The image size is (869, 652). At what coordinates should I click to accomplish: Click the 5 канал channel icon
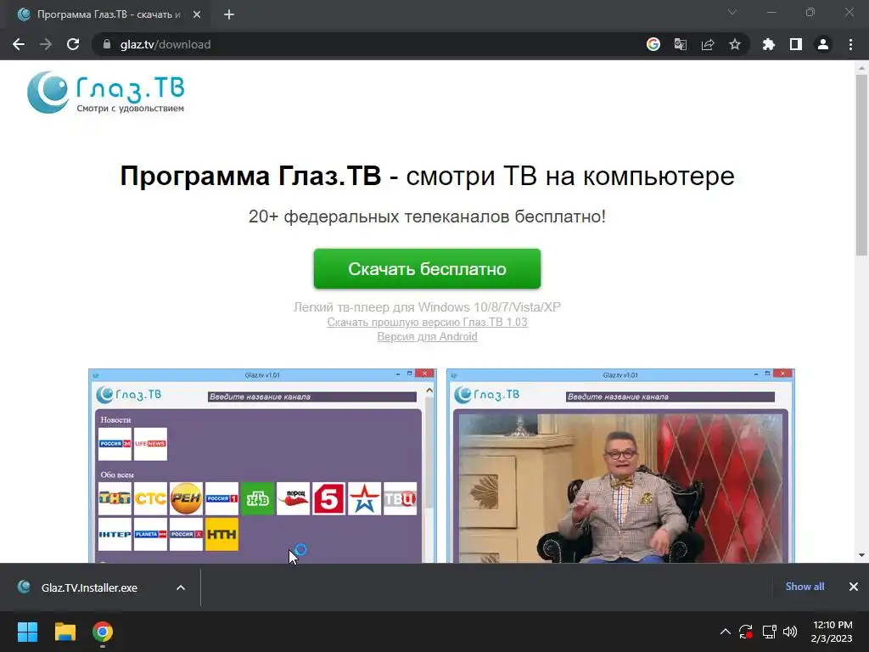point(328,498)
